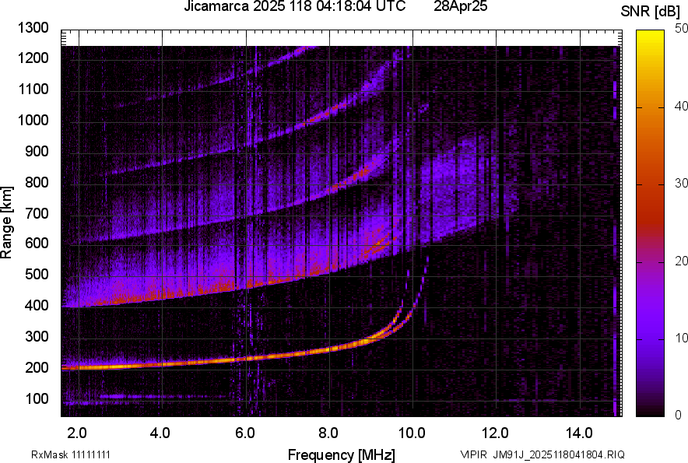Click the range tick label '800'
Viewport: 688px width, 463px height.
click(x=37, y=182)
